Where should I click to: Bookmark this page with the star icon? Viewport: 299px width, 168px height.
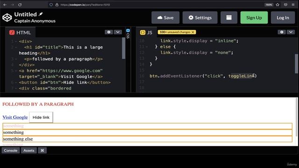point(278,5)
